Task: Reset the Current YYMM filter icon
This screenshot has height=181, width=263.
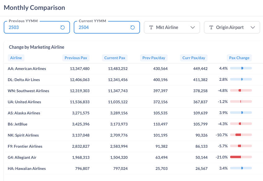Action: (133, 27)
